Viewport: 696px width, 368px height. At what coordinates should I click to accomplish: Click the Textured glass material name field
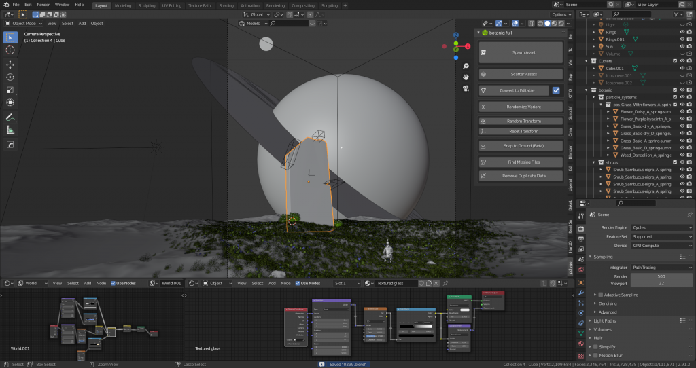pos(396,283)
